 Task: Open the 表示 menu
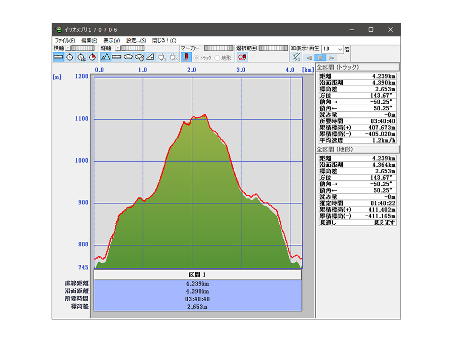coord(111,40)
